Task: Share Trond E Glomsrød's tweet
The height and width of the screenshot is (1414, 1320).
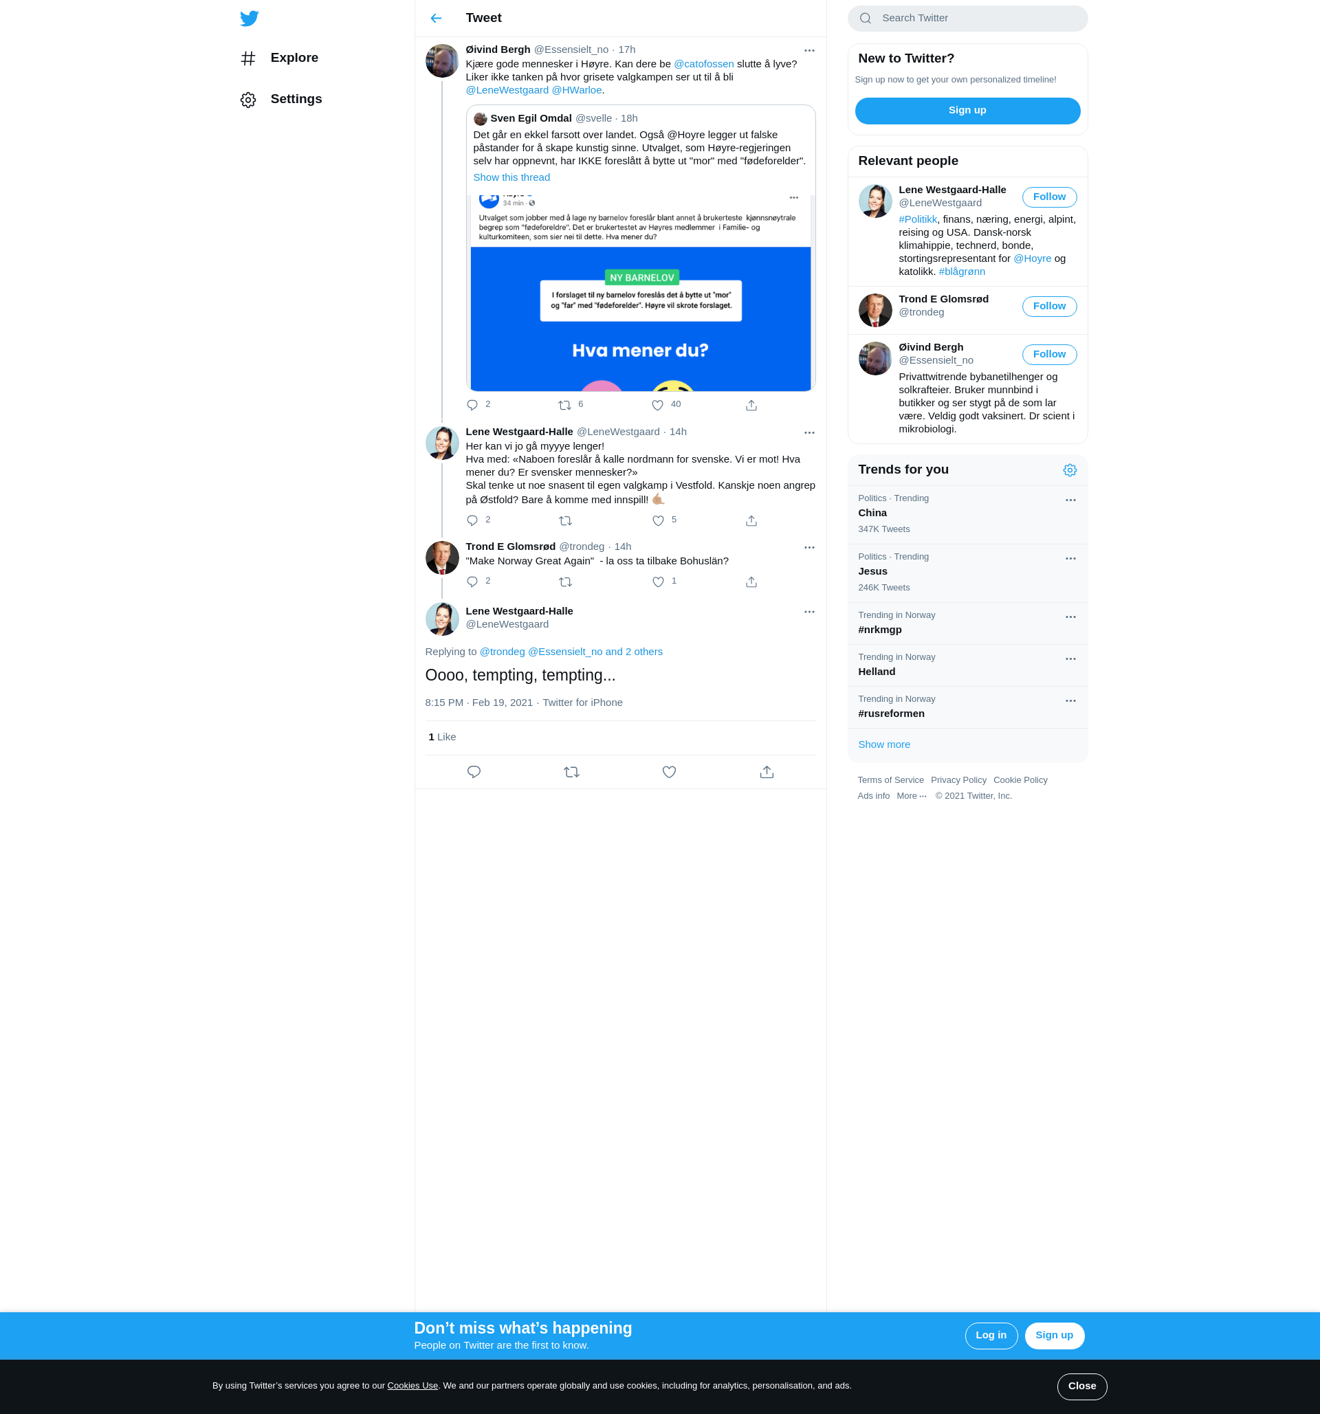Action: coord(751,582)
